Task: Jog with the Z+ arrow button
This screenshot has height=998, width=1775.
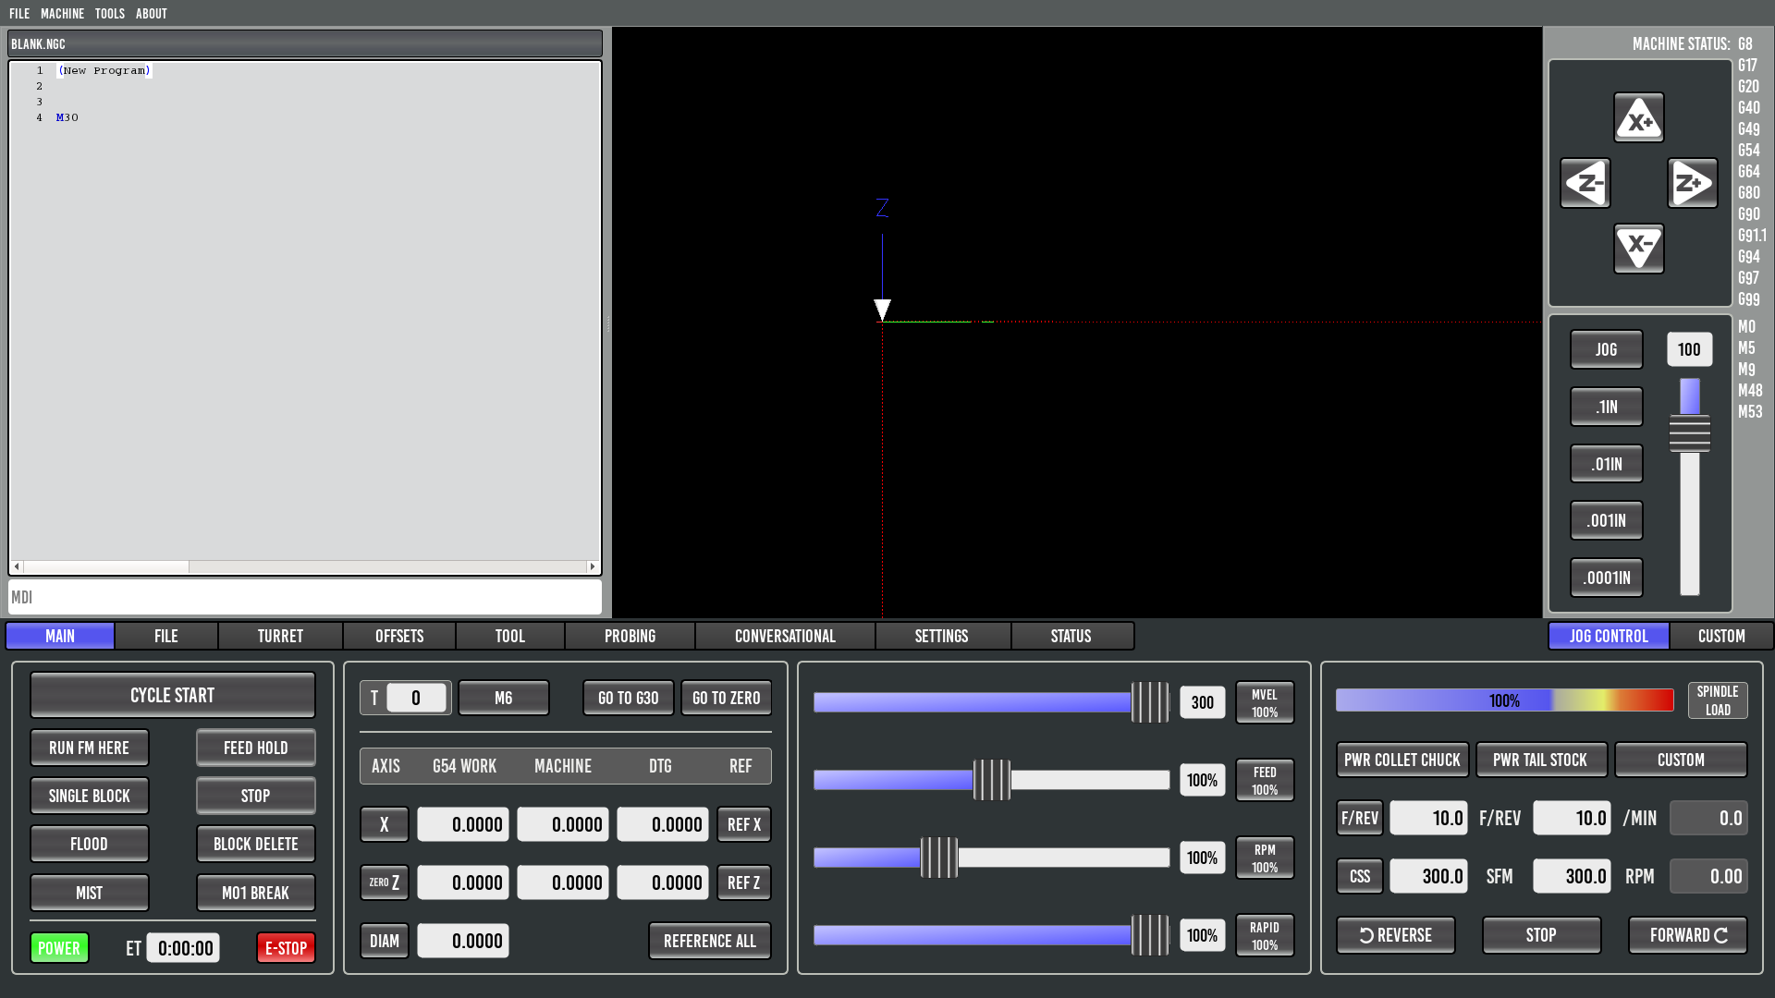Action: pyautogui.click(x=1693, y=183)
